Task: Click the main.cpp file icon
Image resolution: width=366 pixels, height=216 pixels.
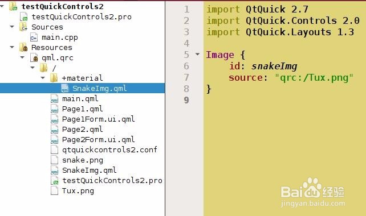Action: click(x=34, y=38)
